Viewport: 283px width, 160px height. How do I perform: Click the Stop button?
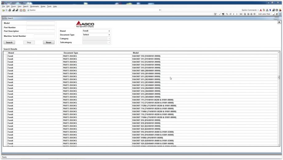(29, 42)
